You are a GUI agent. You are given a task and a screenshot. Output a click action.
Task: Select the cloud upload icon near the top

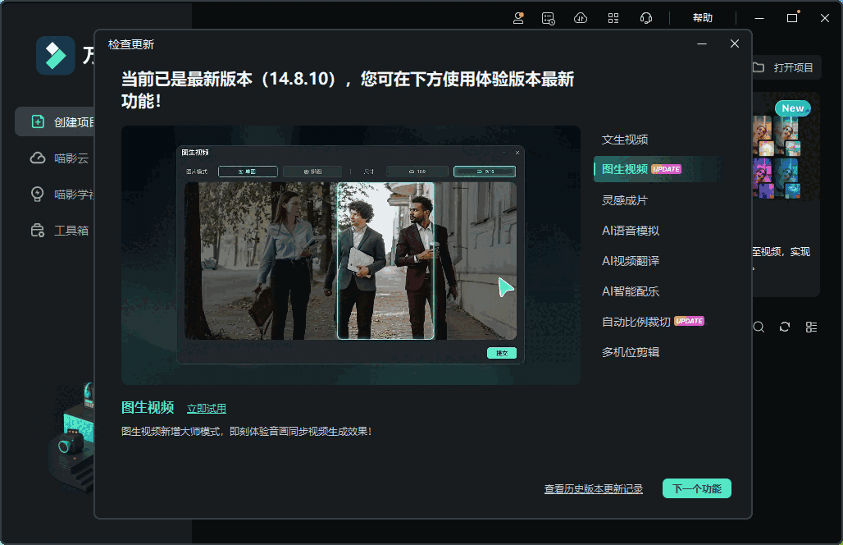[x=581, y=17]
